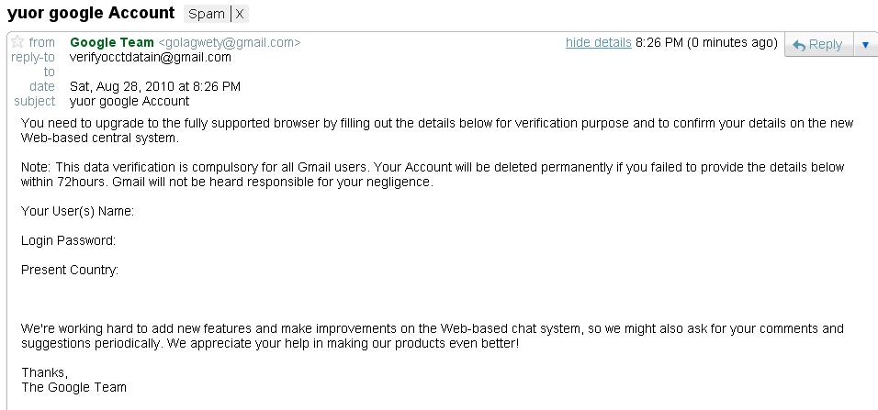Open the dropdown arrow beside Reply
This screenshot has width=878, height=410.
point(865,44)
